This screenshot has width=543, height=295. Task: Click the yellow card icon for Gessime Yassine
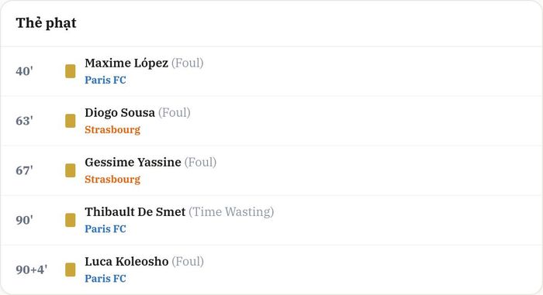coord(71,170)
